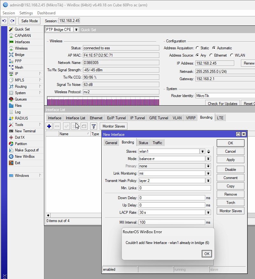
Task: Click the Down Delay input field
Action: 172,198
